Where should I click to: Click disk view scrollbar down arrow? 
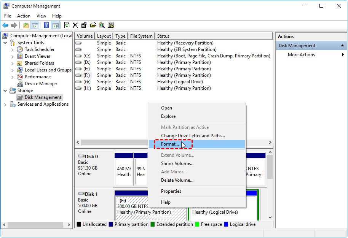tap(270, 217)
